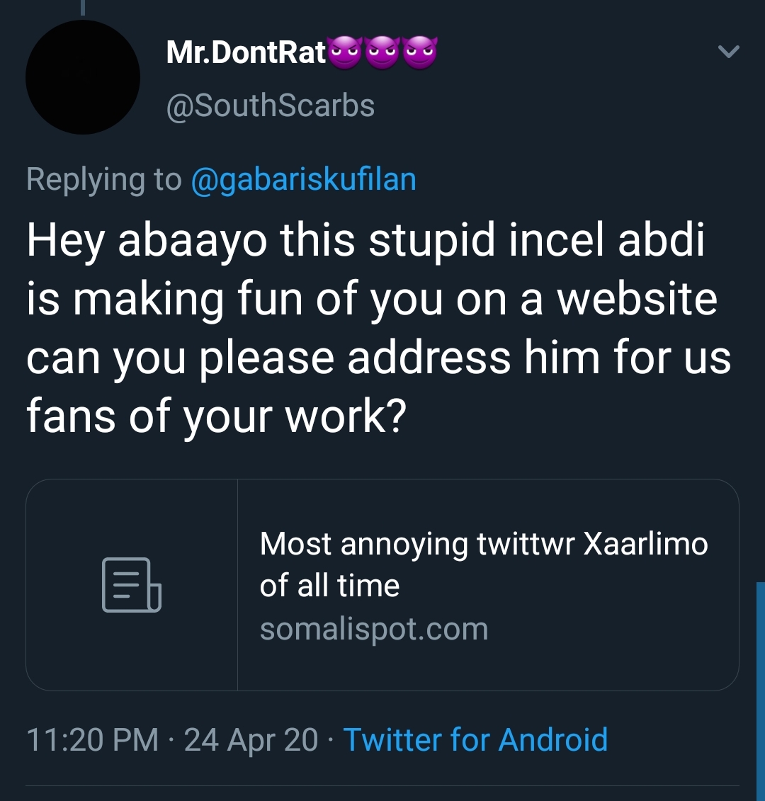Open the 'Most annoying twittwr Xaarlimo' card title
The image size is (765, 801).
pos(483,564)
